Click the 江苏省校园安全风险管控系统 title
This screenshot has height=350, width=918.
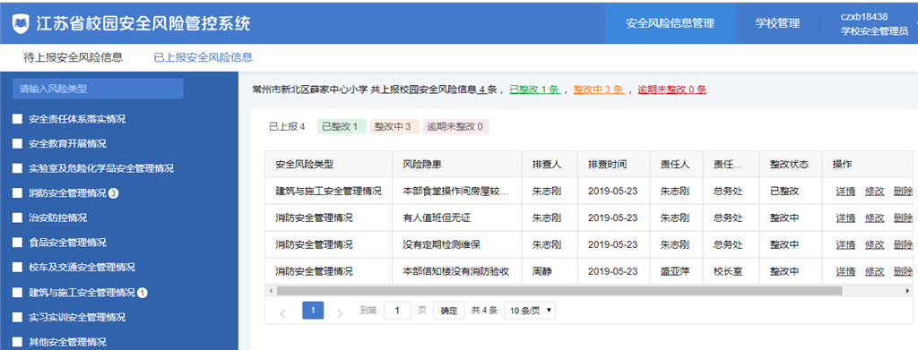(x=143, y=23)
